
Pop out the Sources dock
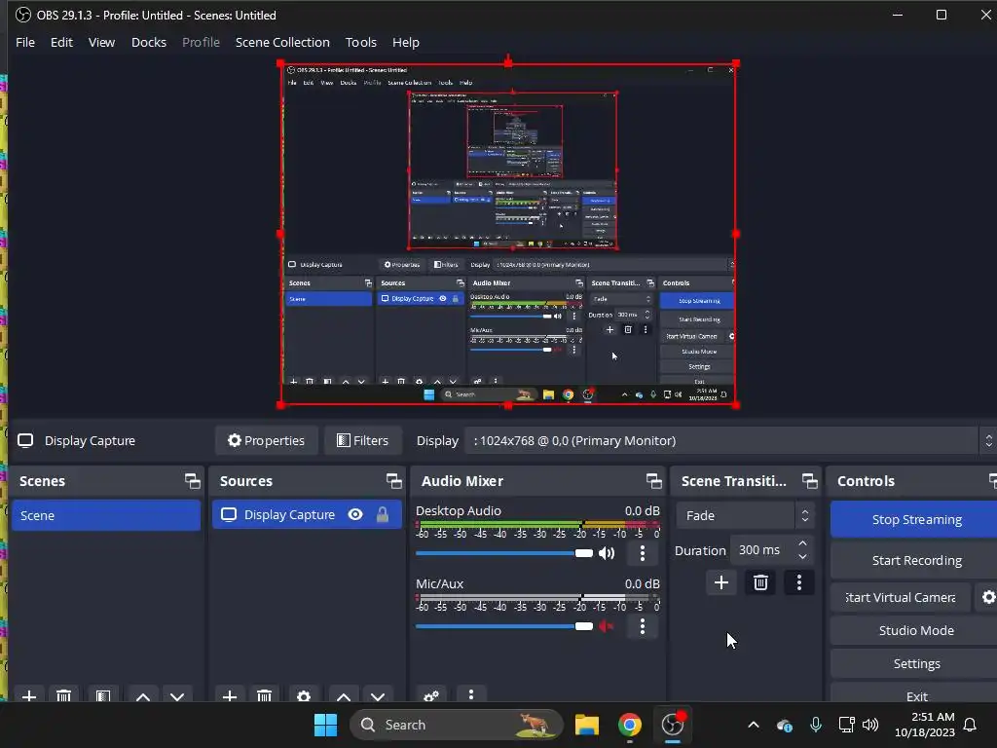pyautogui.click(x=393, y=481)
